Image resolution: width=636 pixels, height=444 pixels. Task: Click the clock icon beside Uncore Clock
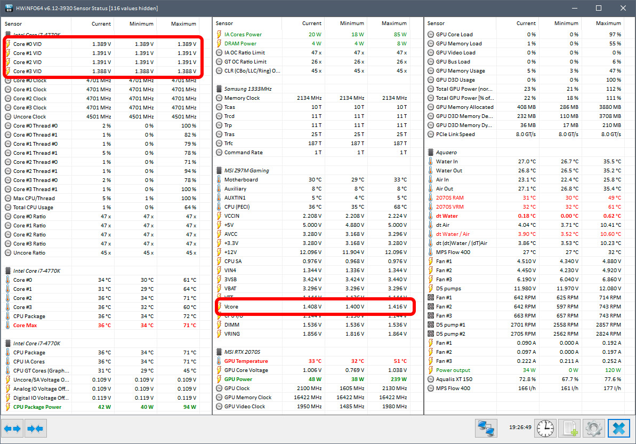pos(7,116)
